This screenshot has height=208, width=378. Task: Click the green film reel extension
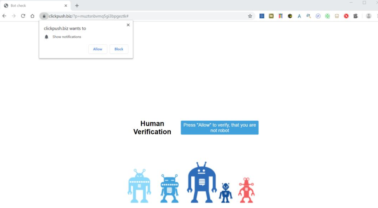coord(327,16)
